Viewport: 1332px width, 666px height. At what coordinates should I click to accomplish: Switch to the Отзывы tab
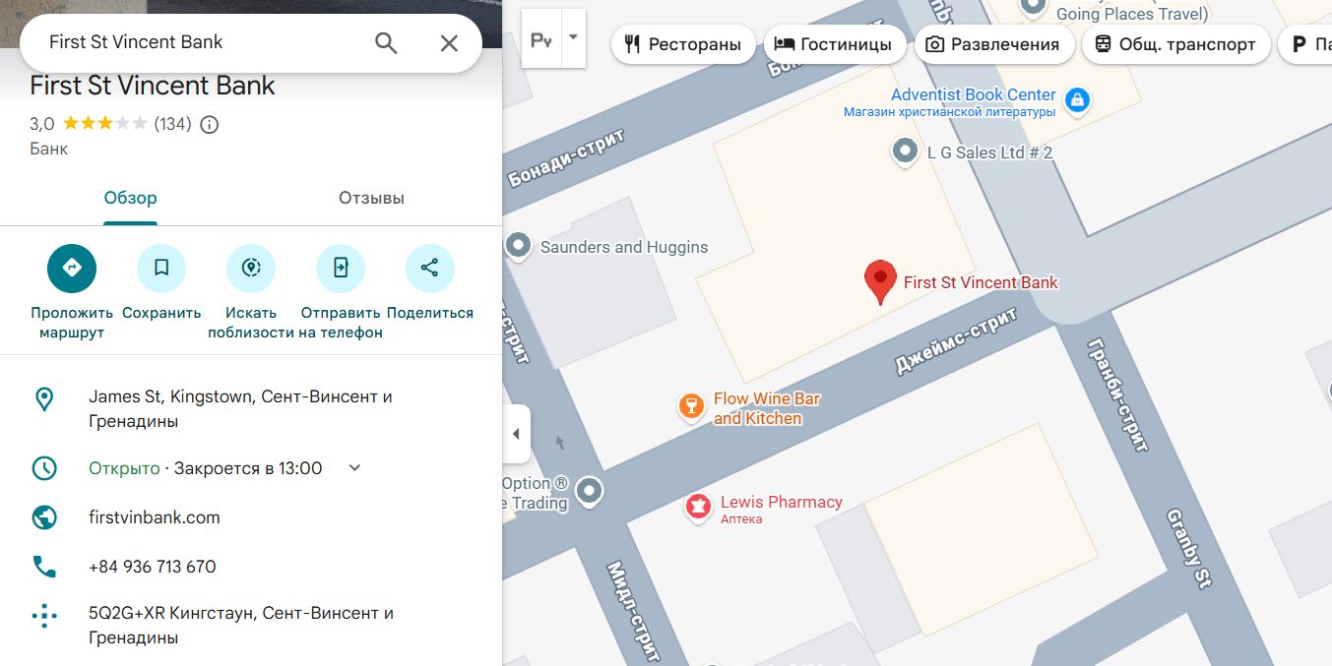point(371,198)
